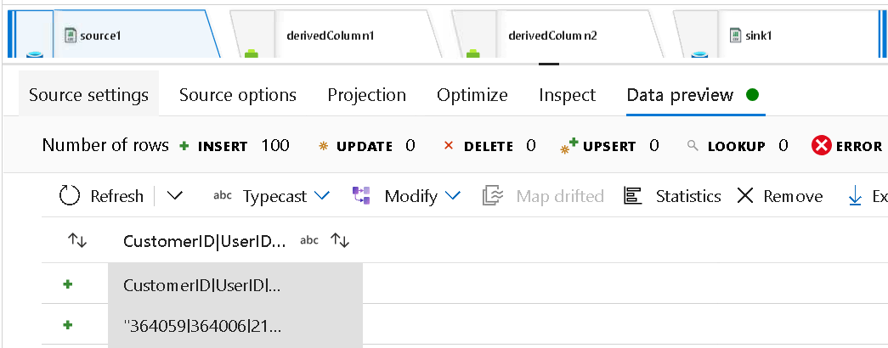Viewport: 888px width, 348px height.
Task: Click the Map drifted icon
Action: tap(493, 196)
